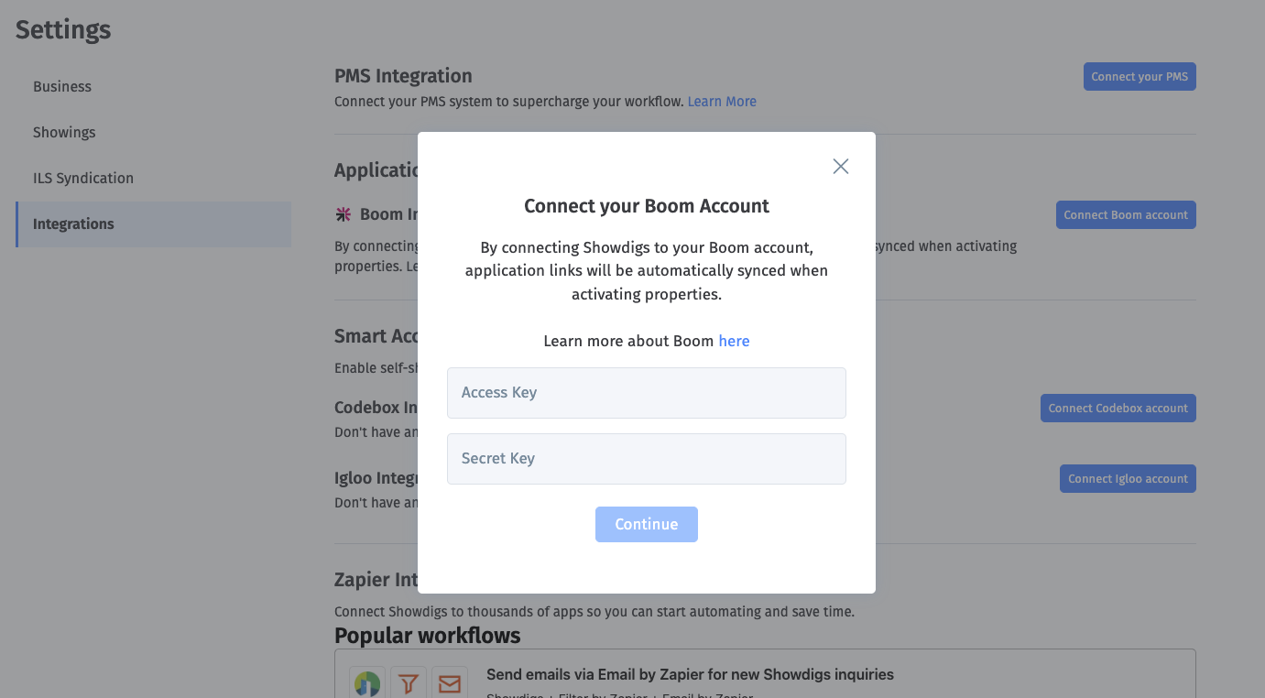Close the Connect your Boom Account dialog
The width and height of the screenshot is (1265, 698).
coord(840,166)
